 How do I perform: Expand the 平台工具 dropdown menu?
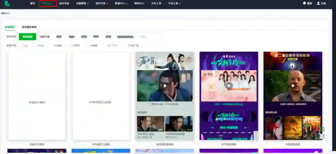[175, 3]
